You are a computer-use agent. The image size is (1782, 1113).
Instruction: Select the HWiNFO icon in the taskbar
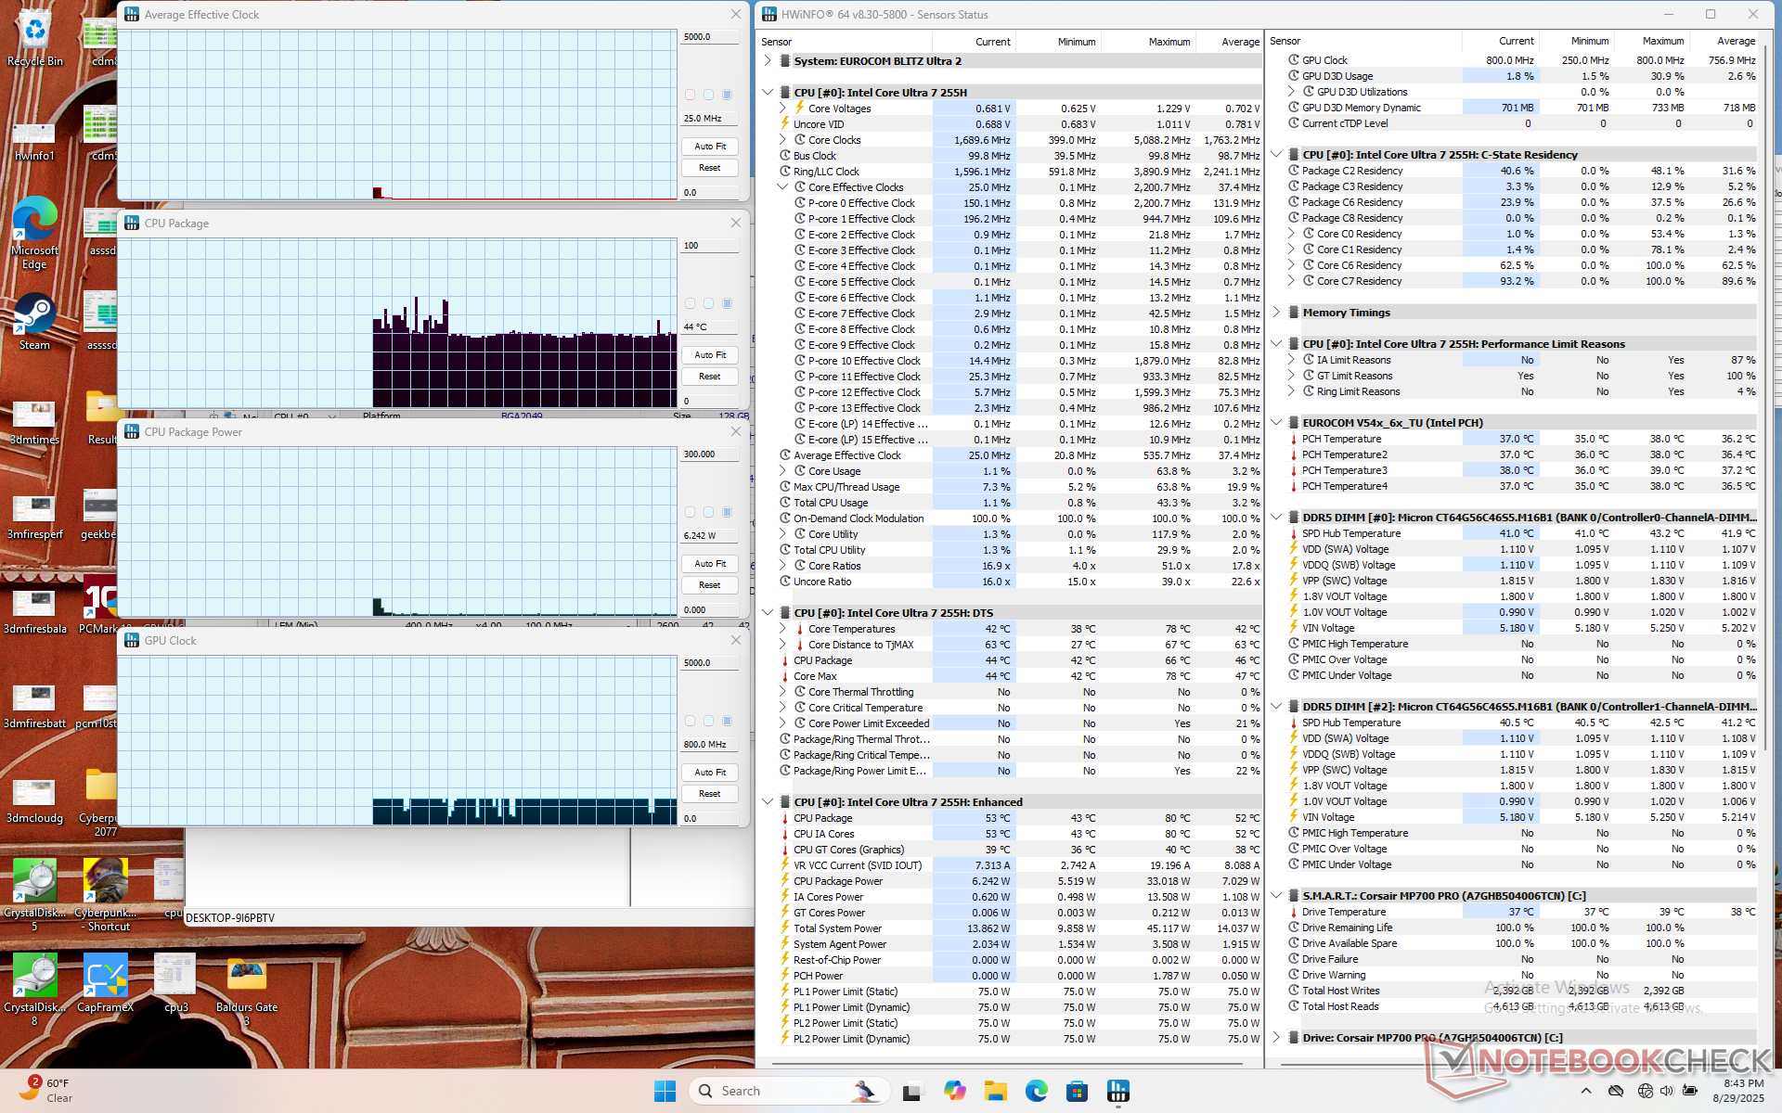1117,1091
